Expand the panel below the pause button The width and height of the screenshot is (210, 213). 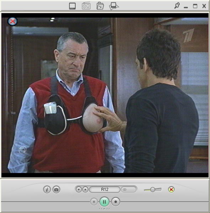[x=104, y=209]
